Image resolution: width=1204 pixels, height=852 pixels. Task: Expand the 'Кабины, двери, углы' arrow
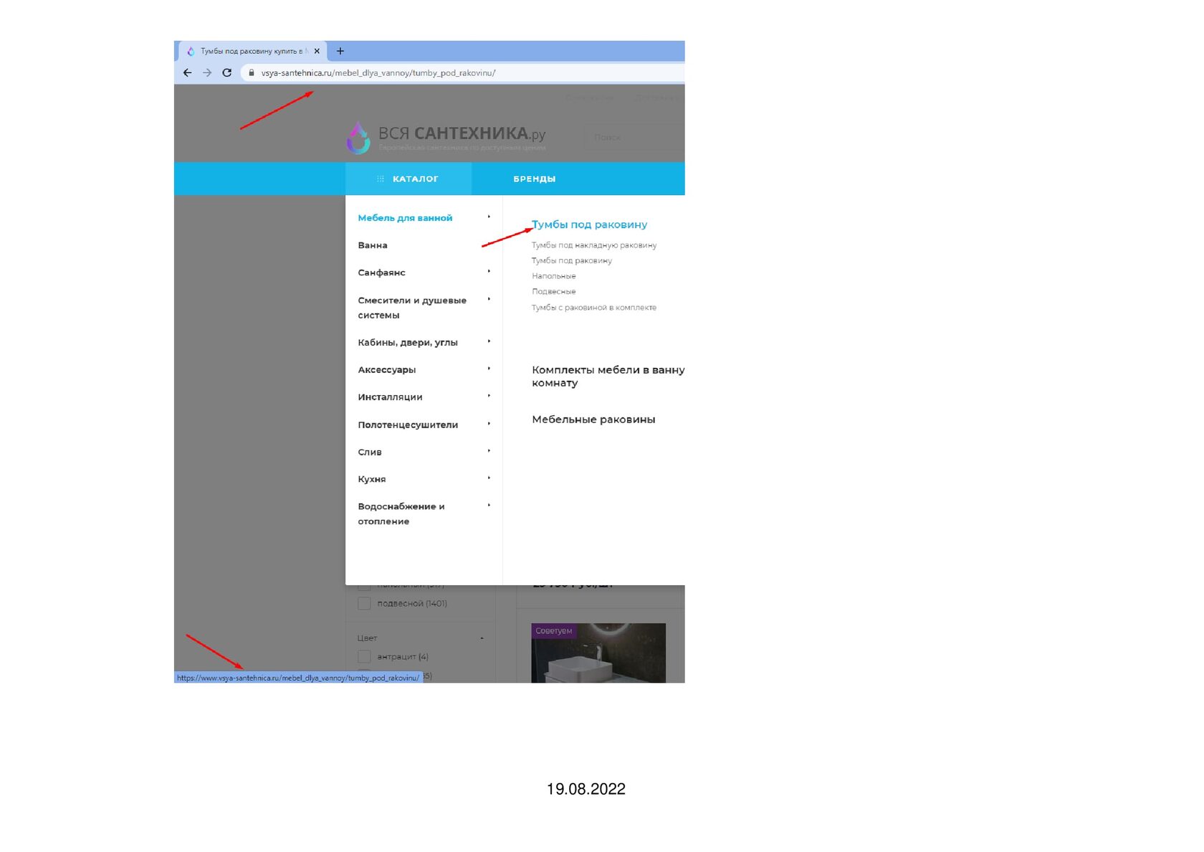coord(489,341)
